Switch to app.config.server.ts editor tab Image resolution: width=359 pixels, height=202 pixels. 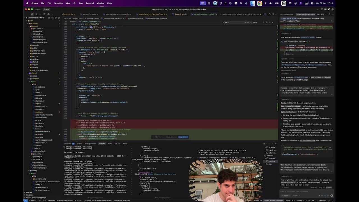tap(90, 14)
